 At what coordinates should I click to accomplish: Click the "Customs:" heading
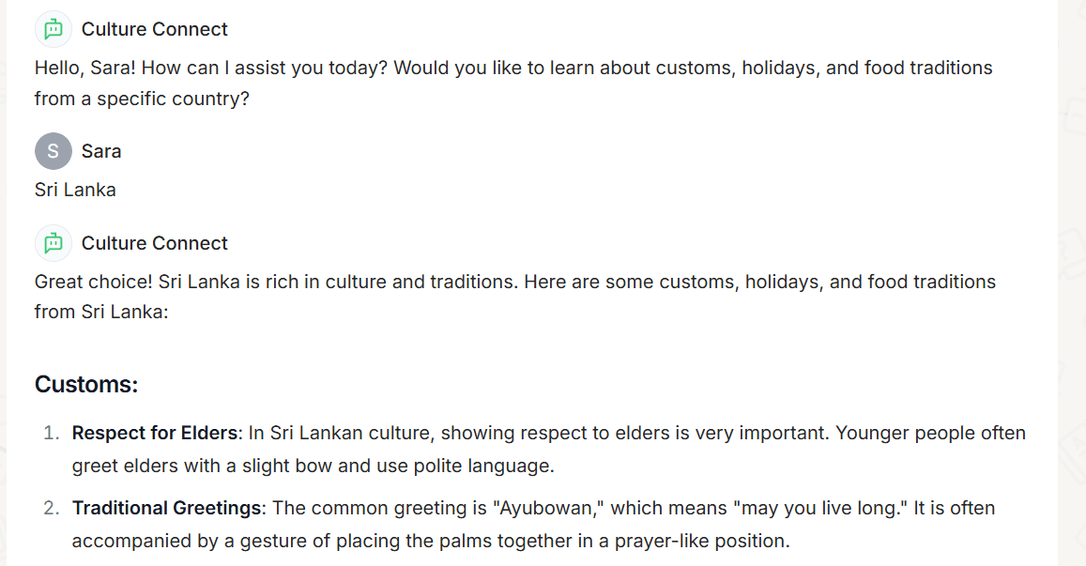[x=86, y=385]
